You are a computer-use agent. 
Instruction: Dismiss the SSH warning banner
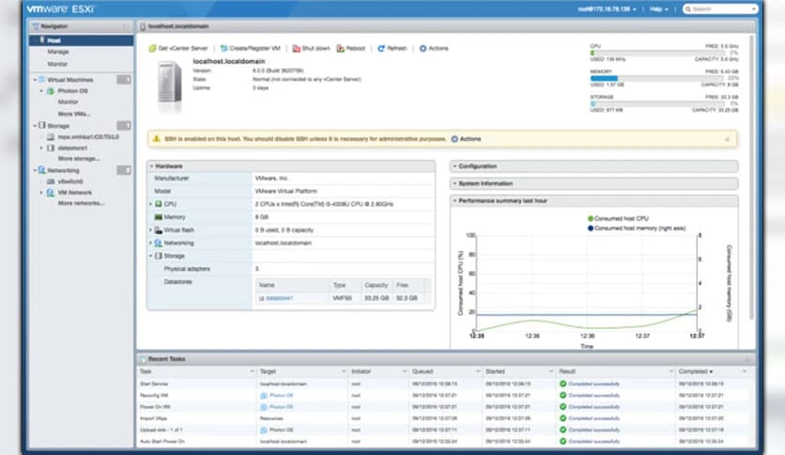point(727,139)
